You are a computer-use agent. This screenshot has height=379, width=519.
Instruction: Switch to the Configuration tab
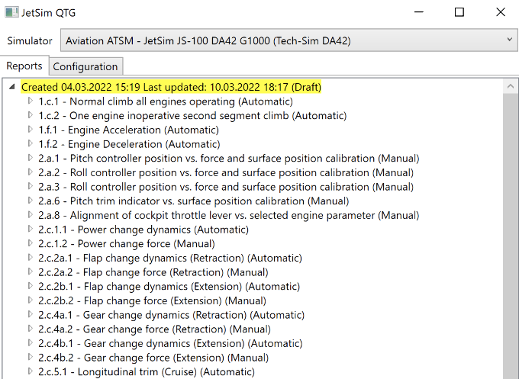85,66
